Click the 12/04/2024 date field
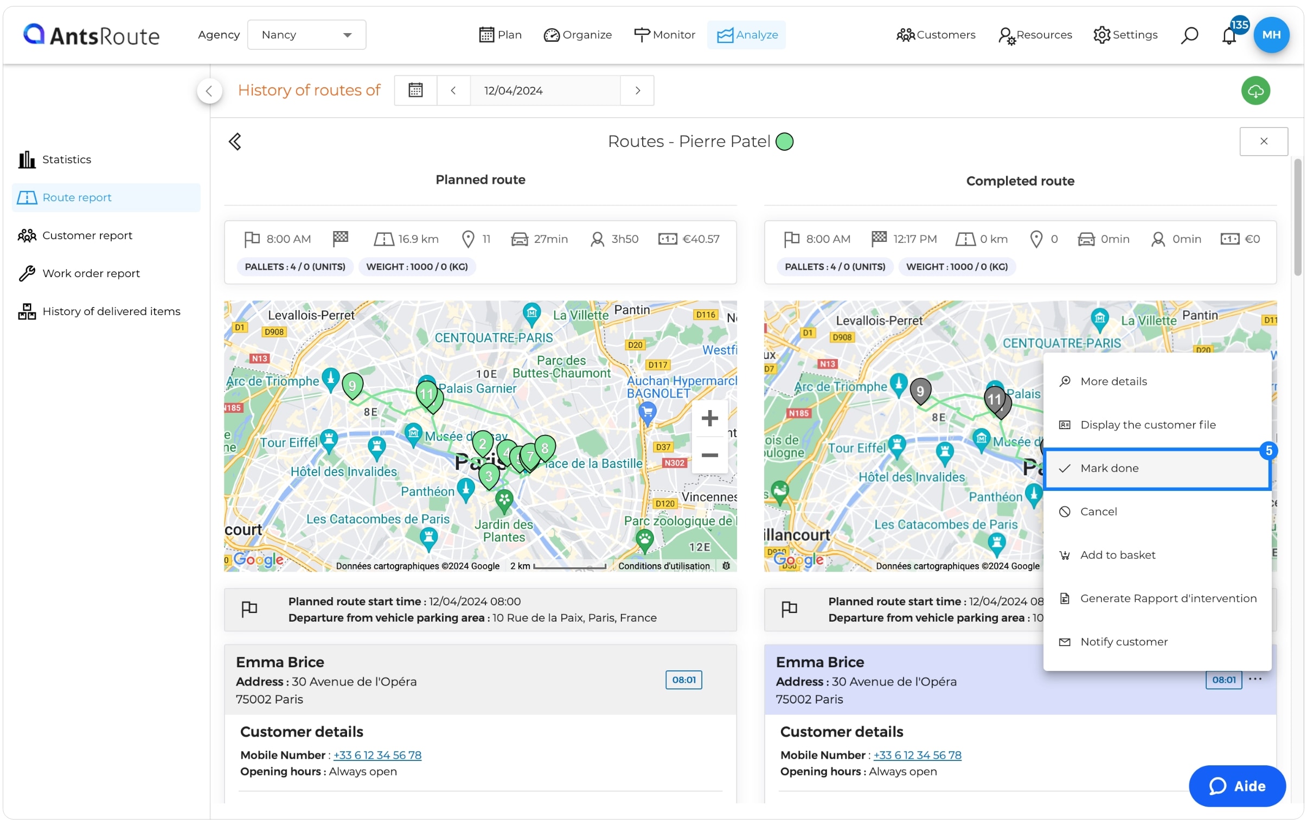 [x=545, y=90]
